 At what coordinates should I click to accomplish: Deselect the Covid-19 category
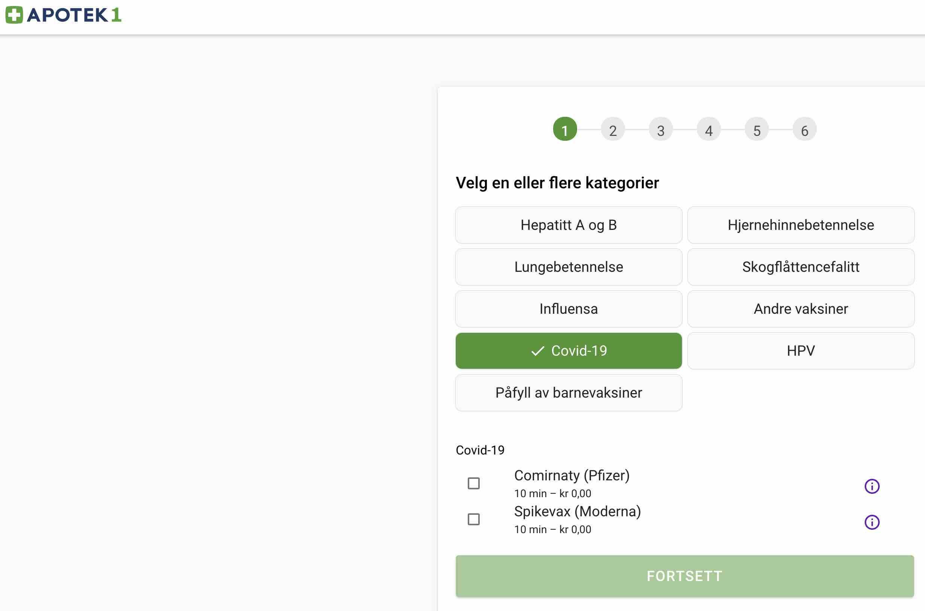(x=569, y=351)
